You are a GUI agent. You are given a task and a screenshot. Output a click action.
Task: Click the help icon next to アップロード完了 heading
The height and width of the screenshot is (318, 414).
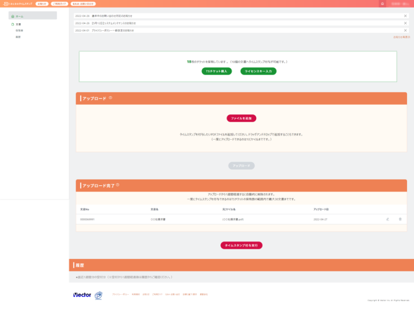point(117,185)
